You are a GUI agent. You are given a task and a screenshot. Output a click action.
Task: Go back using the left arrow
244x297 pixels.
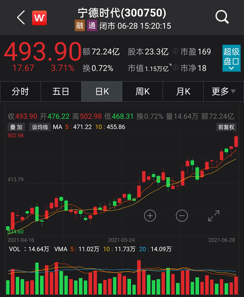coord(21,18)
